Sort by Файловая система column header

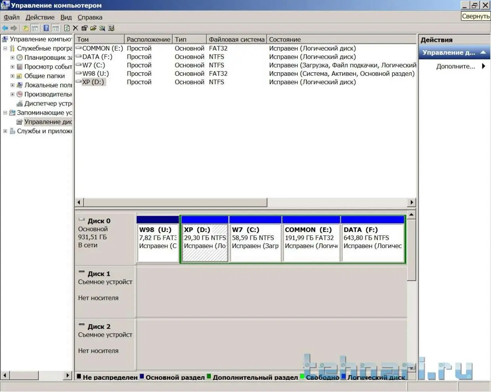(237, 40)
